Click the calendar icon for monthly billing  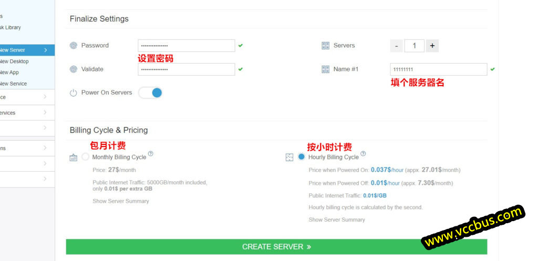pyautogui.click(x=74, y=158)
